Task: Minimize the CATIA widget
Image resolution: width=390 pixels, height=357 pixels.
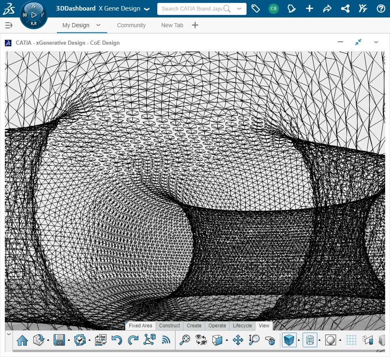Action: (x=340, y=42)
